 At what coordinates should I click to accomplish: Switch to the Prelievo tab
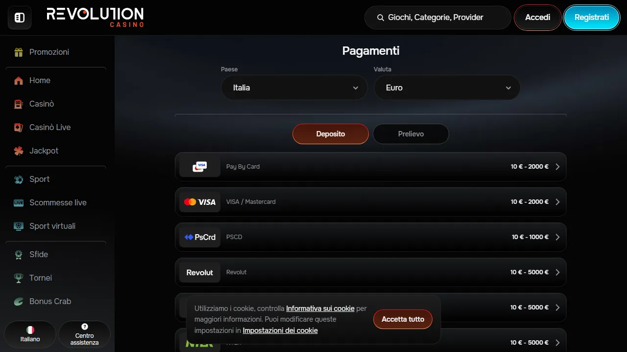(x=411, y=134)
